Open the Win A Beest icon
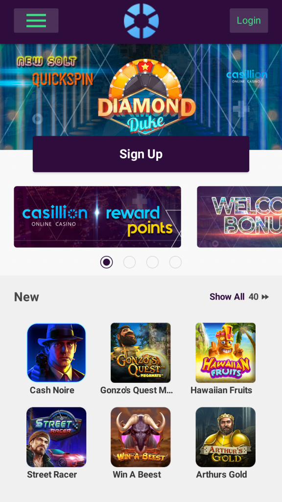This screenshot has height=502, width=282. click(x=141, y=437)
